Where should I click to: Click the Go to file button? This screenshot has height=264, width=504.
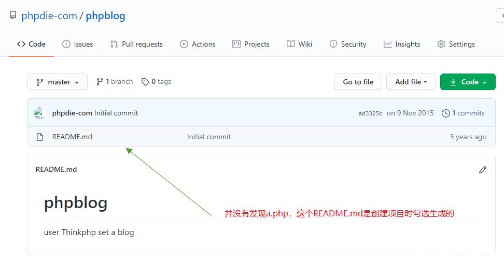click(358, 82)
